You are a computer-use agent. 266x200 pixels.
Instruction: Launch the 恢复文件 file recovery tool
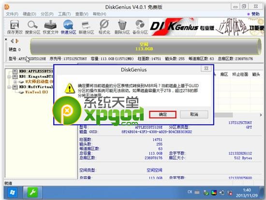50,27
